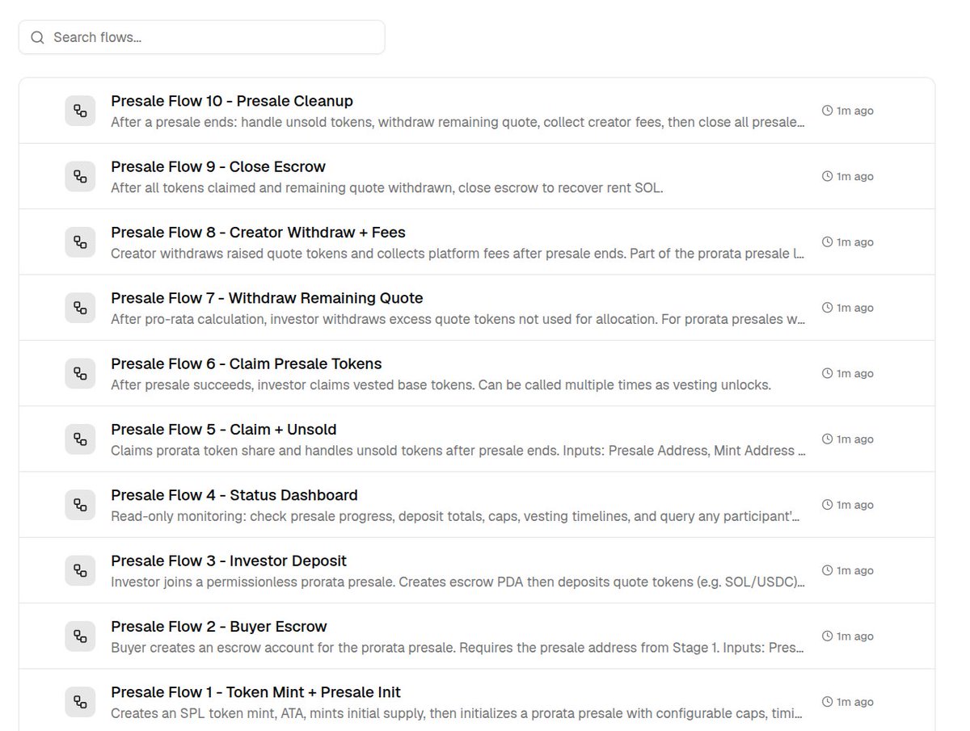970x731 pixels.
Task: Click clock icon in Presale Cleanup row
Action: (x=827, y=111)
